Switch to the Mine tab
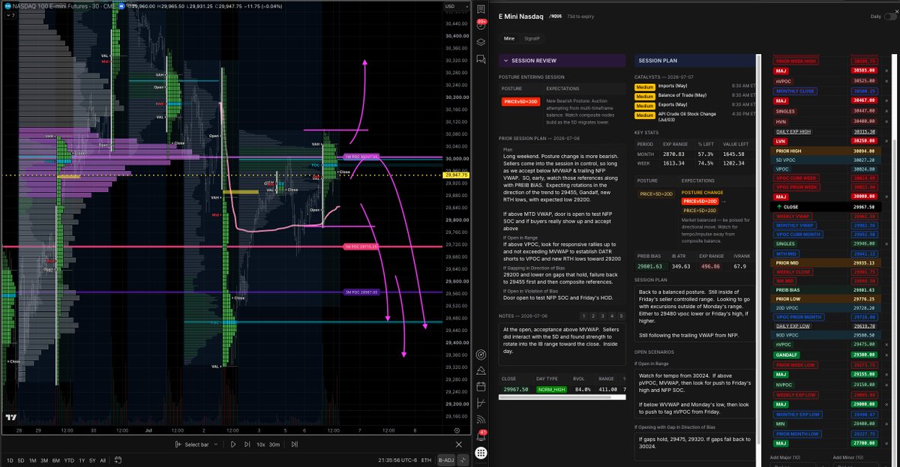Image resolution: width=900 pixels, height=467 pixels. pyautogui.click(x=509, y=38)
